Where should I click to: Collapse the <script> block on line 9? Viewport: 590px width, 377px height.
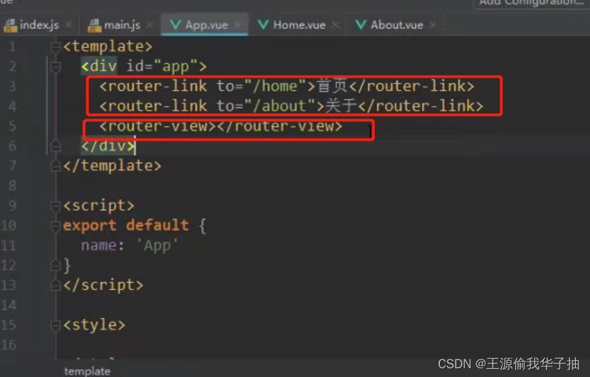(x=56, y=206)
